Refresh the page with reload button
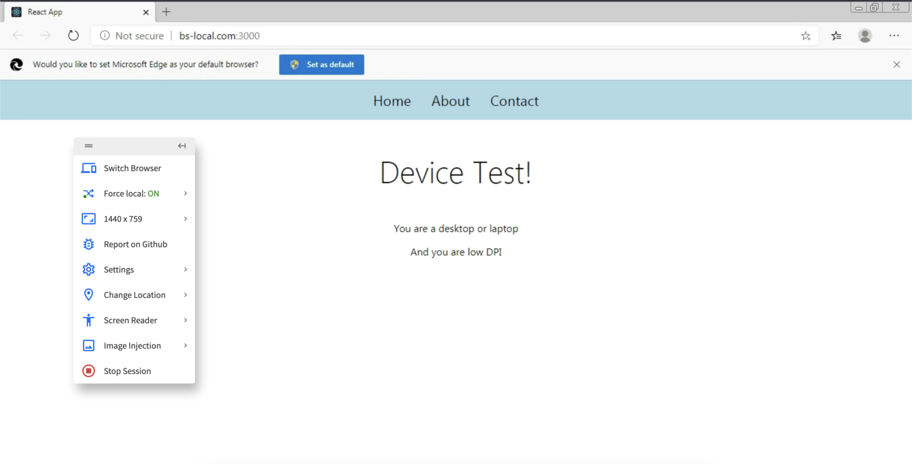The width and height of the screenshot is (912, 464). pyautogui.click(x=73, y=36)
